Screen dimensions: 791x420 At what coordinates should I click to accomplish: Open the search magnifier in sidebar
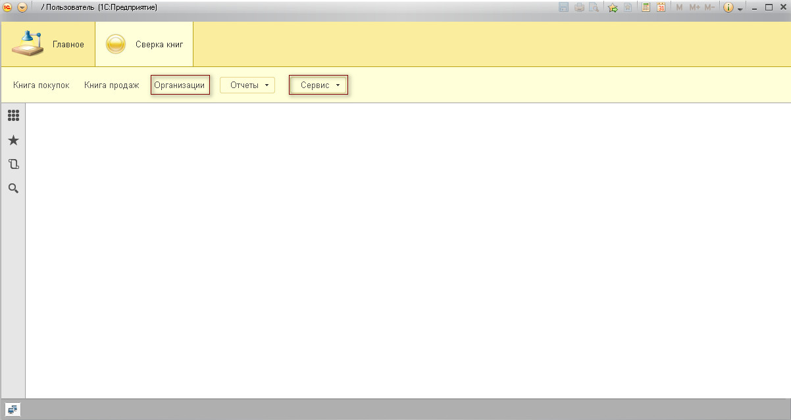pyautogui.click(x=13, y=189)
